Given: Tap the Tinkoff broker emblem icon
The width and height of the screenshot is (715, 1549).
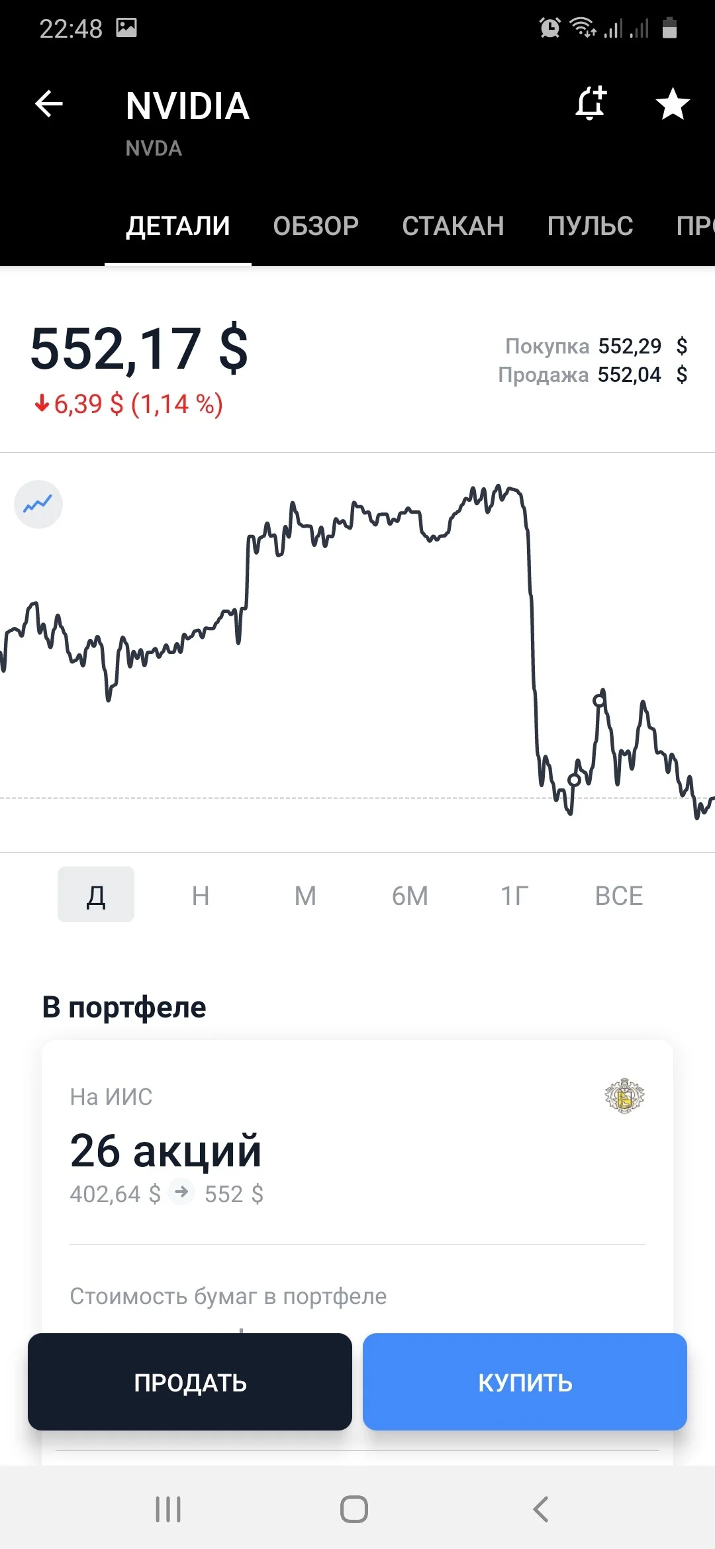Looking at the screenshot, I should click(624, 1096).
